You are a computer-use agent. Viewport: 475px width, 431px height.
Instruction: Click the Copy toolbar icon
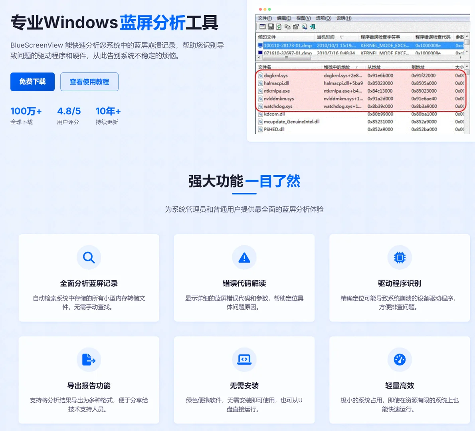pyautogui.click(x=287, y=27)
